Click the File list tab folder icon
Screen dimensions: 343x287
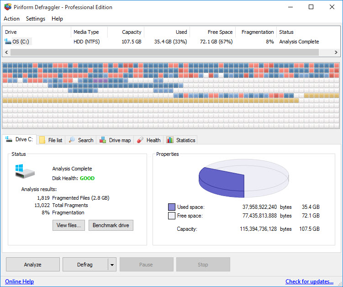[42, 140]
